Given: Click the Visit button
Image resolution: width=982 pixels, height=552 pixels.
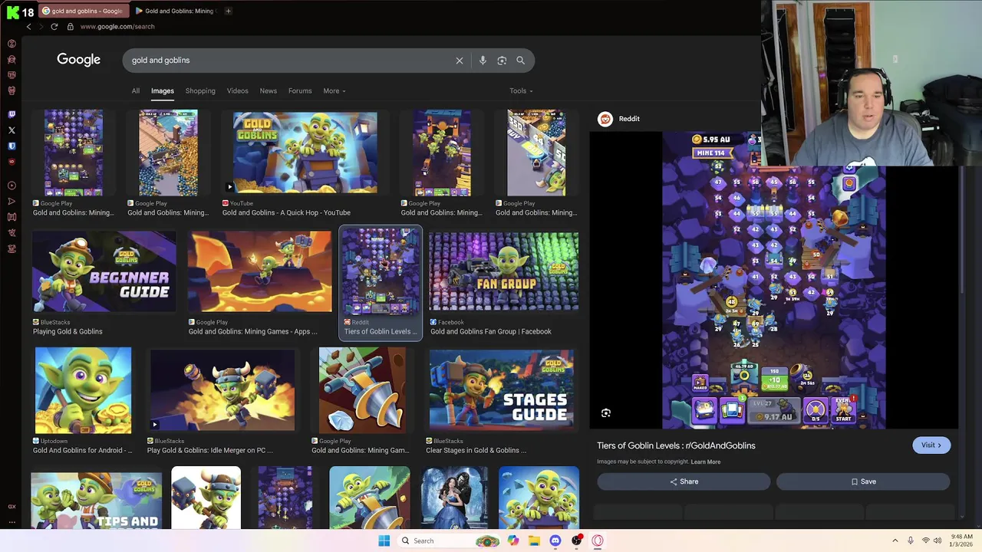Looking at the screenshot, I should 931,445.
